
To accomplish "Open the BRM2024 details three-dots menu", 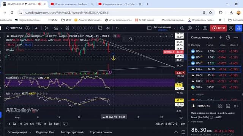I will click(236, 106).
